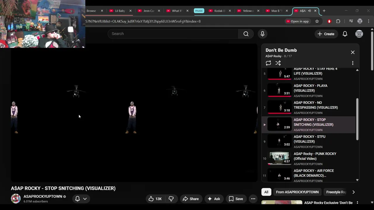
Task: Open Chrome three-dot menu
Action: point(368,21)
